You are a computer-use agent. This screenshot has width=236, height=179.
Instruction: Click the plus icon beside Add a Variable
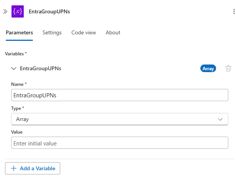14,168
